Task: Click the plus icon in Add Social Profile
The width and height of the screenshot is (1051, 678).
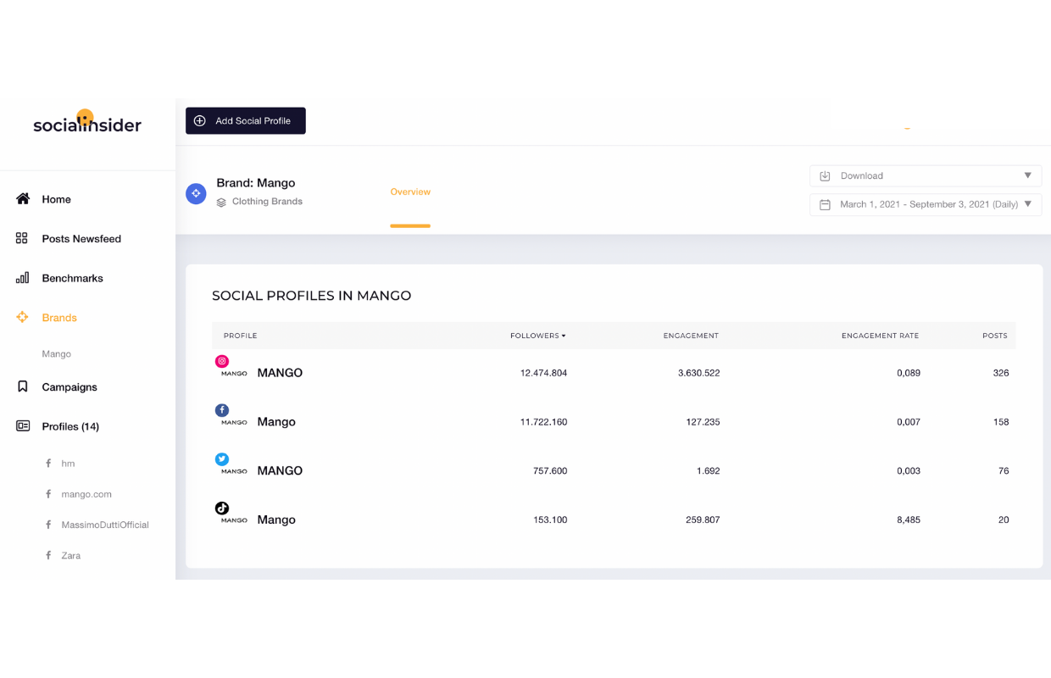Action: pyautogui.click(x=200, y=120)
